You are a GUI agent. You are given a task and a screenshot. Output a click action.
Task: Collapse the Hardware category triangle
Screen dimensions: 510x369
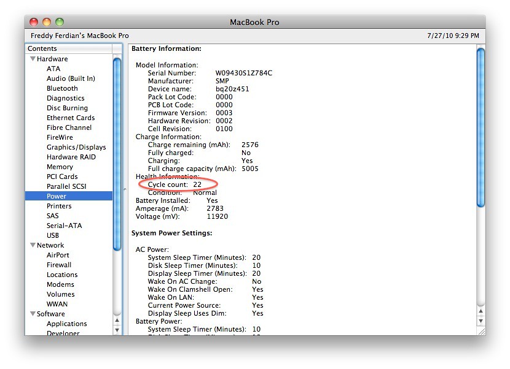coord(33,59)
